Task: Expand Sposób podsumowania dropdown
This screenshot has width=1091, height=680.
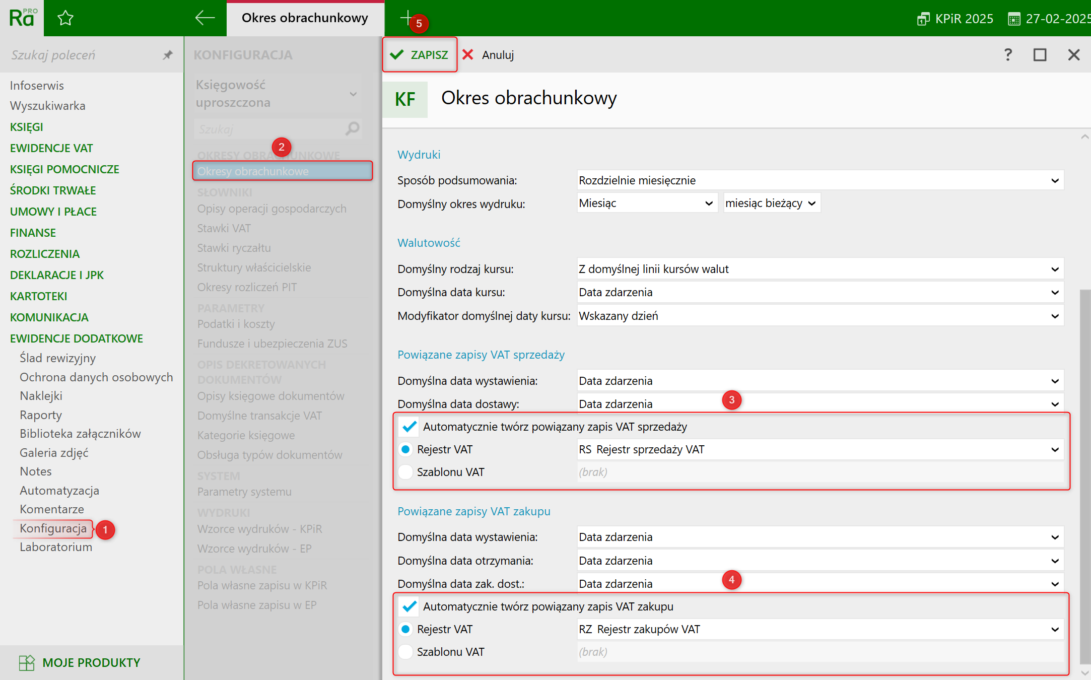Action: (1055, 180)
